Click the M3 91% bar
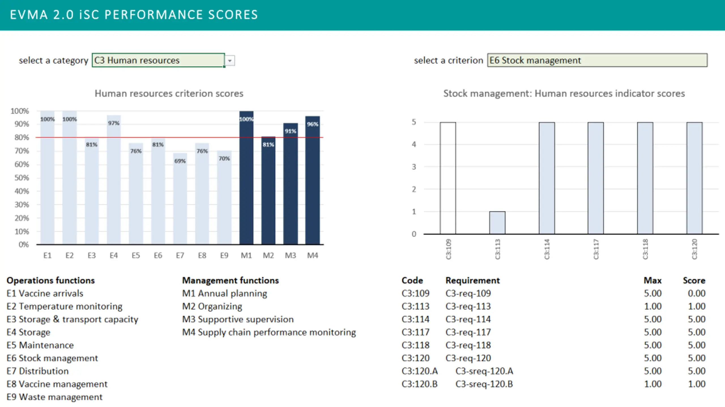The image size is (725, 407). 291,184
